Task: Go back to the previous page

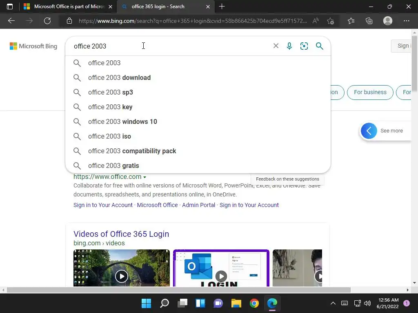Action: click(x=11, y=21)
